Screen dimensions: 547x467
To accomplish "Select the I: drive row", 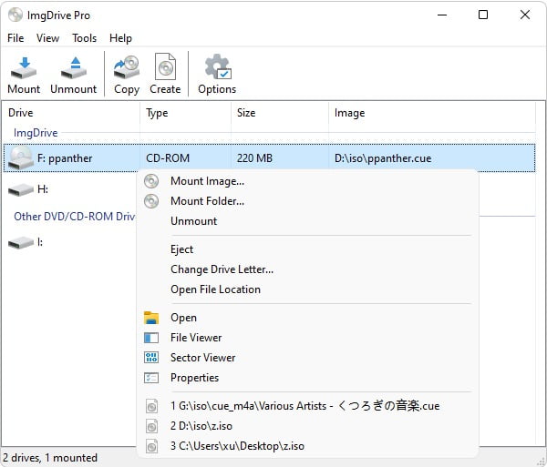I will coord(70,243).
